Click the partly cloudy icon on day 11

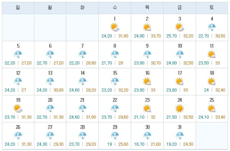pyautogui.click(x=212, y=54)
